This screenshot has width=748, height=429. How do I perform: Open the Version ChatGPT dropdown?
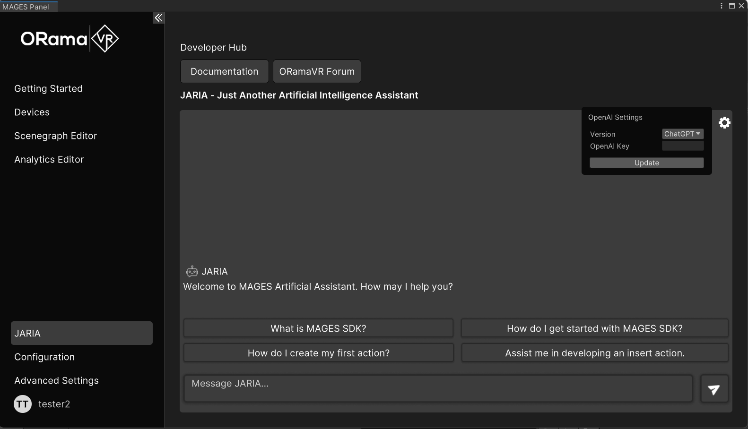pos(683,134)
